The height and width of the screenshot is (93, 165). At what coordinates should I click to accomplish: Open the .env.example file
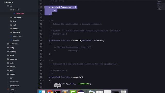tap(14, 82)
